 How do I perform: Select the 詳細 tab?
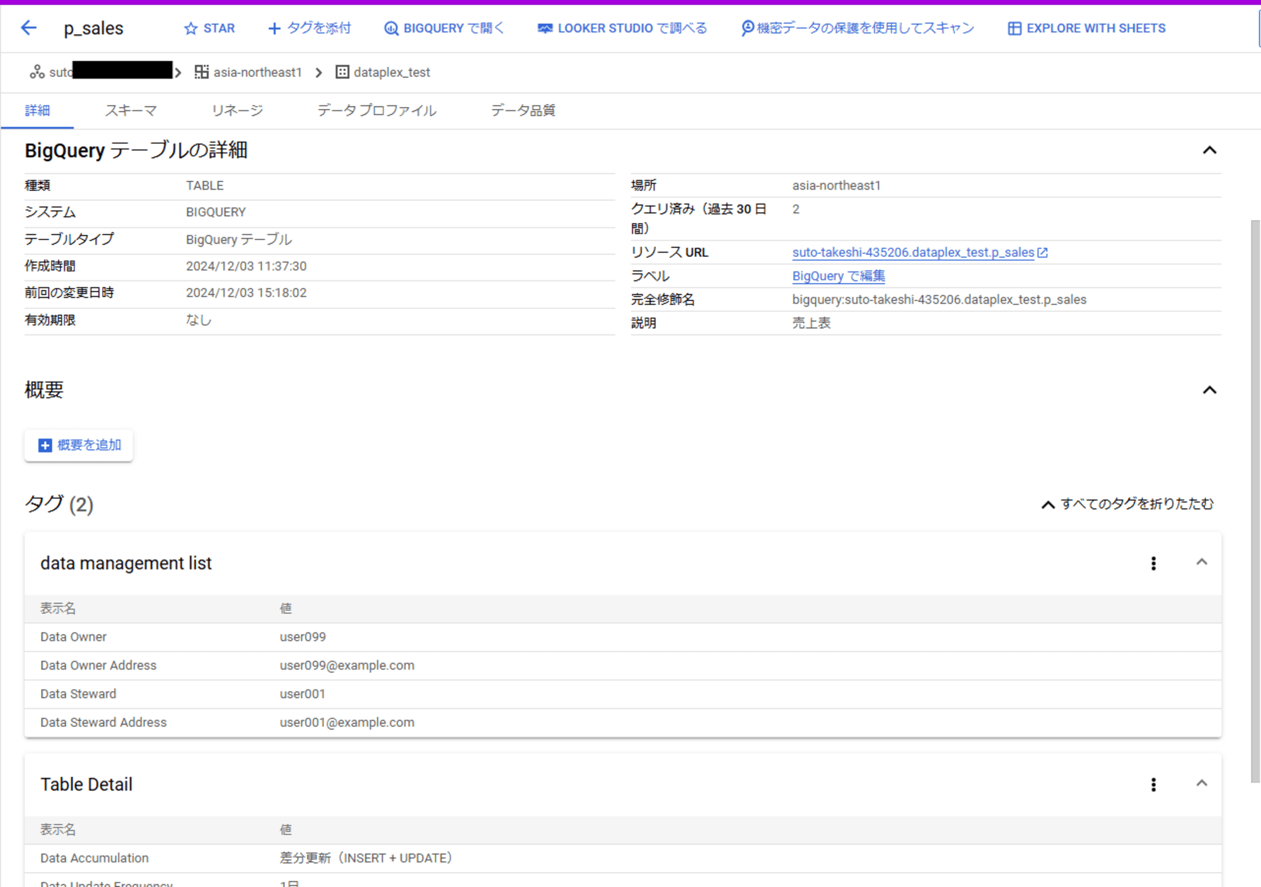37,111
